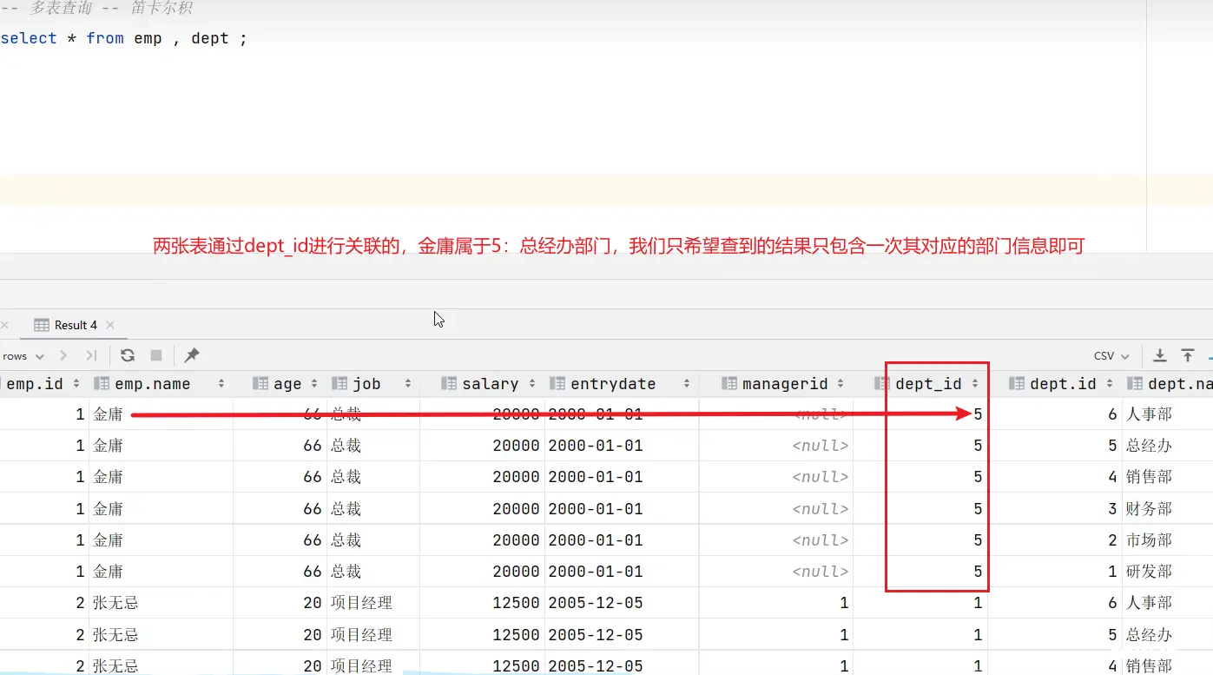Click the 'select * from emp , dept ;' line in the editor

pos(124,38)
